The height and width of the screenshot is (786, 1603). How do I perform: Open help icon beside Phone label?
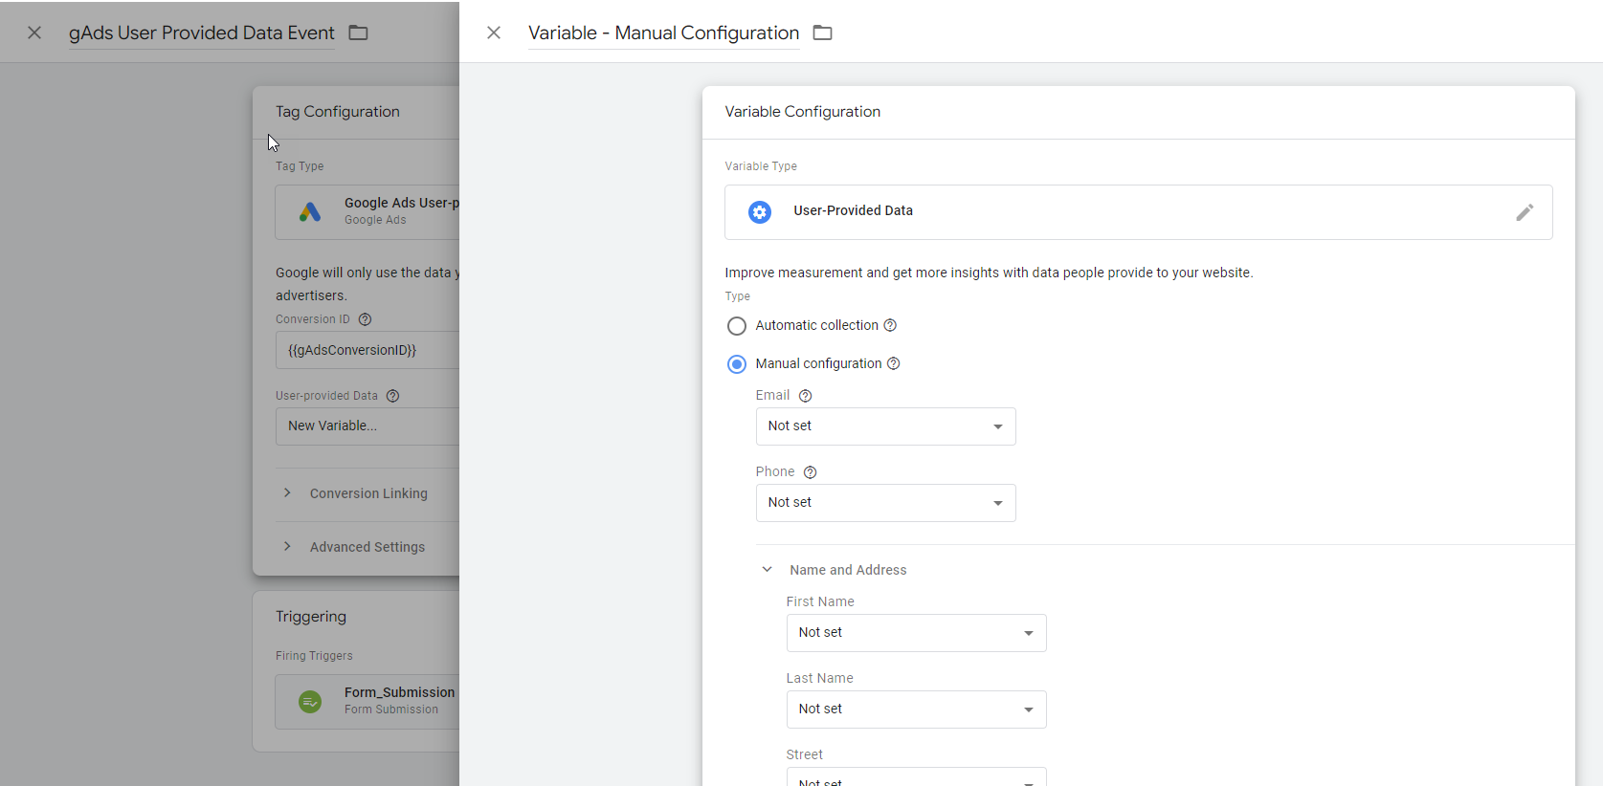(x=810, y=472)
